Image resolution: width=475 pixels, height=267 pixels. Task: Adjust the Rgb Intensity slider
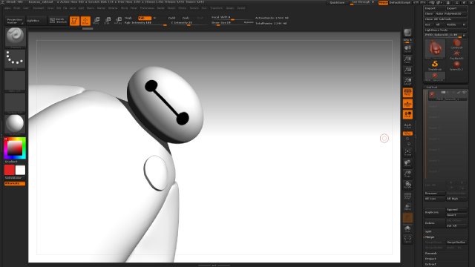click(x=145, y=23)
